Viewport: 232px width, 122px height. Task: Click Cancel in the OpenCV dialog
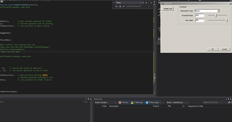[225, 49]
